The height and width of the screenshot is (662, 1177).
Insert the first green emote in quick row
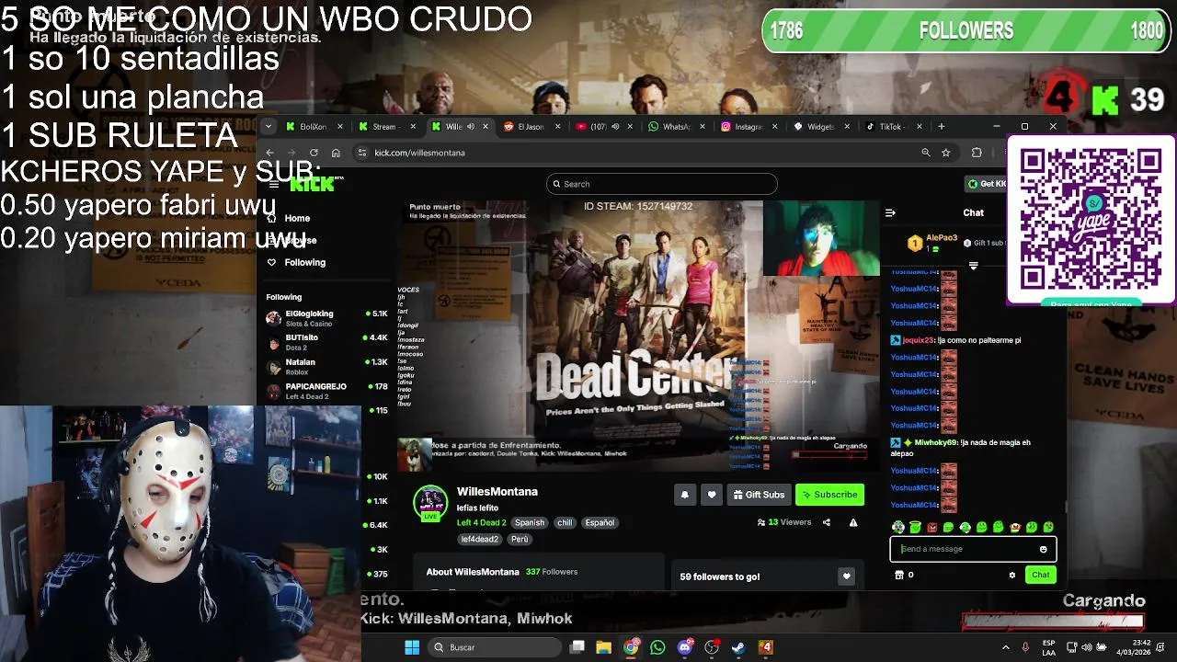point(915,527)
